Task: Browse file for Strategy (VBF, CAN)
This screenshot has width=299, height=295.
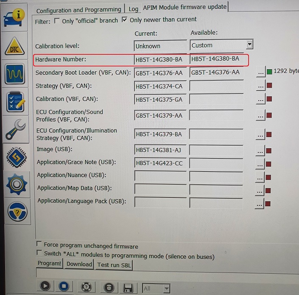Action: (260, 86)
